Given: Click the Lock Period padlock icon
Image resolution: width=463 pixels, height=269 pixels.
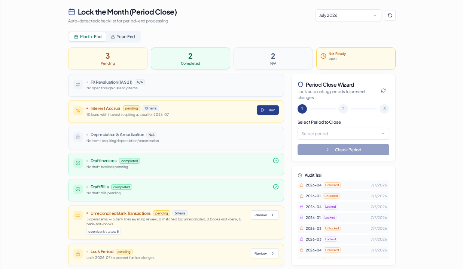Looking at the screenshot, I should pos(78,254).
